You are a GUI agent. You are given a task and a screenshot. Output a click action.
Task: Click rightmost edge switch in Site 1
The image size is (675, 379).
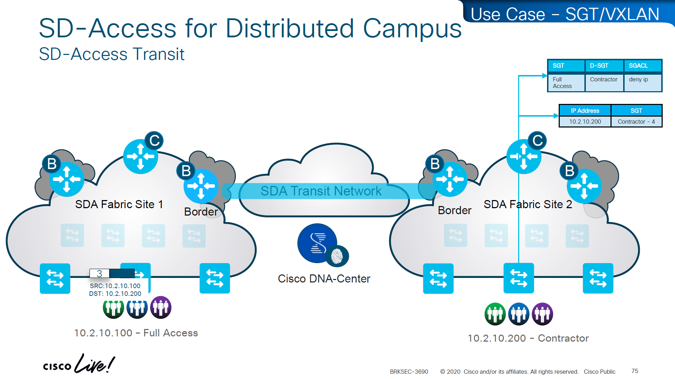215,278
